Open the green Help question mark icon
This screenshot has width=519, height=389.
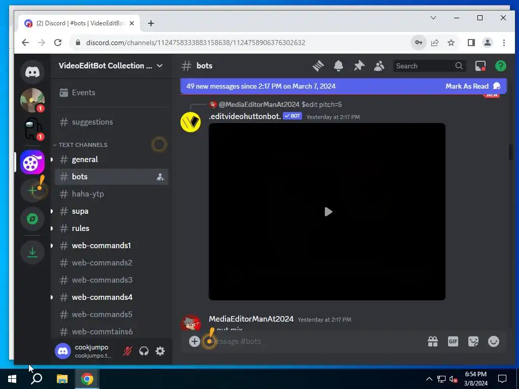(500, 66)
